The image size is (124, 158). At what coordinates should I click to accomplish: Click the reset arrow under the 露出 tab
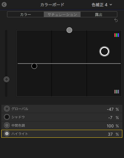tap(116, 20)
